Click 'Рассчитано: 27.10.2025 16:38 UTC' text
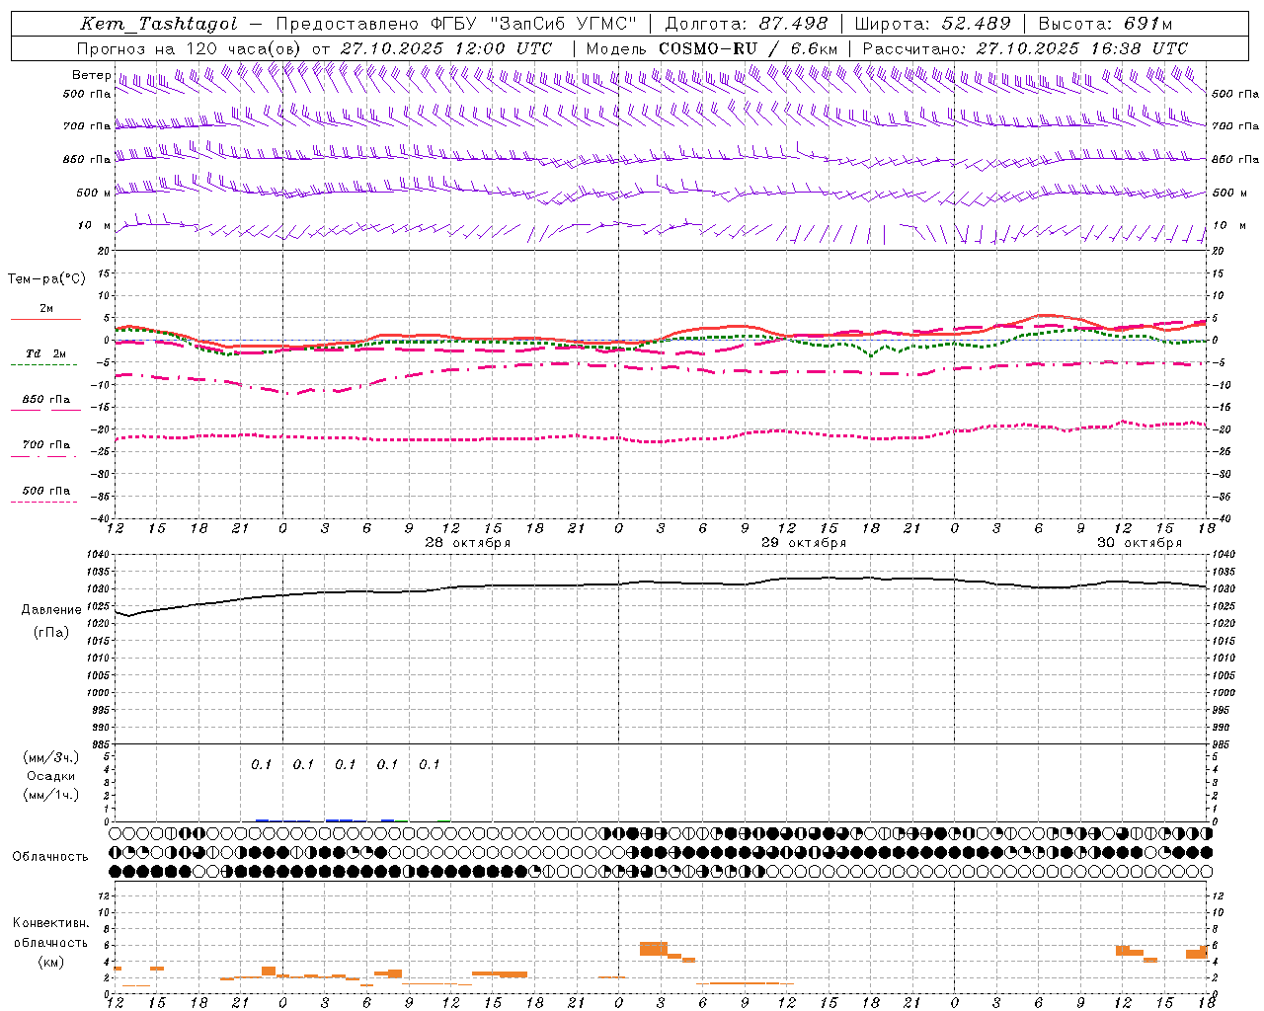The width and height of the screenshot is (1264, 1011). click(1025, 48)
